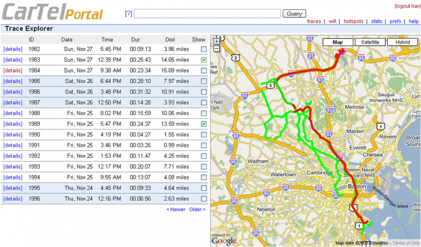This screenshot has width=421, height=247.
Task: Open details for trace 1984
Action: tap(13, 70)
